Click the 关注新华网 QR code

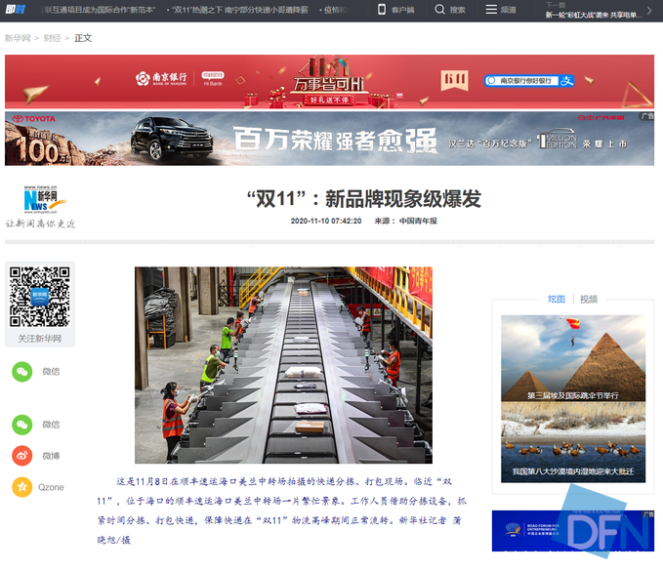[x=40, y=297]
